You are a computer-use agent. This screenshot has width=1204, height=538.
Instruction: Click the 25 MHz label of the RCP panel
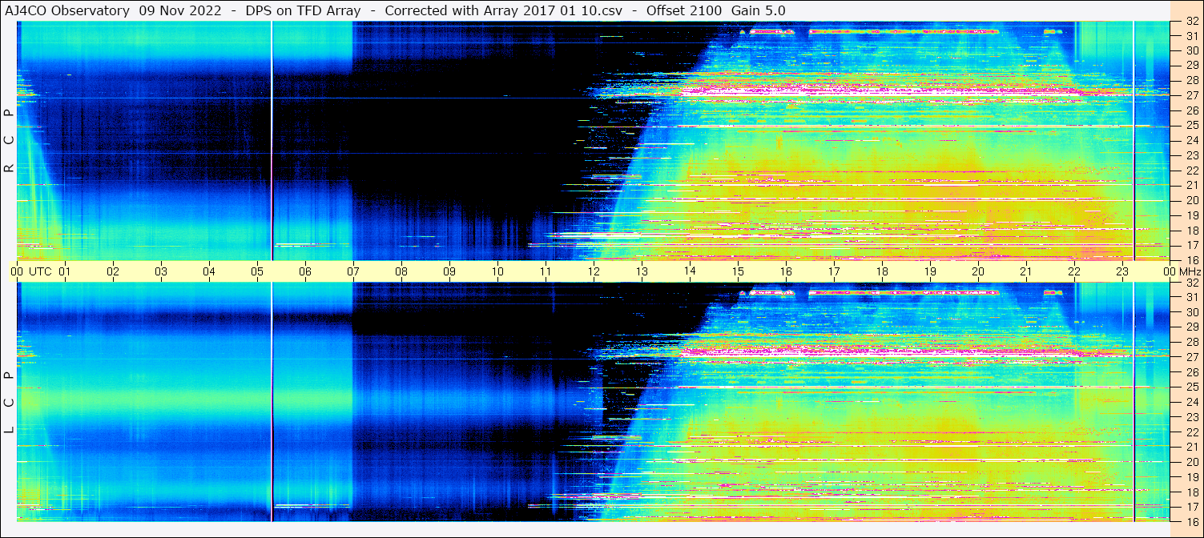(1191, 125)
